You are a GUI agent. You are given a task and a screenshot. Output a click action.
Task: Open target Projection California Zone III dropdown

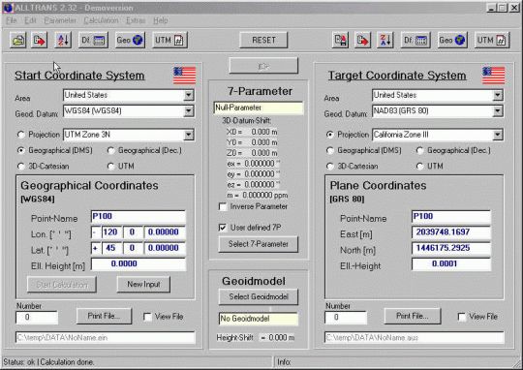pos(497,135)
